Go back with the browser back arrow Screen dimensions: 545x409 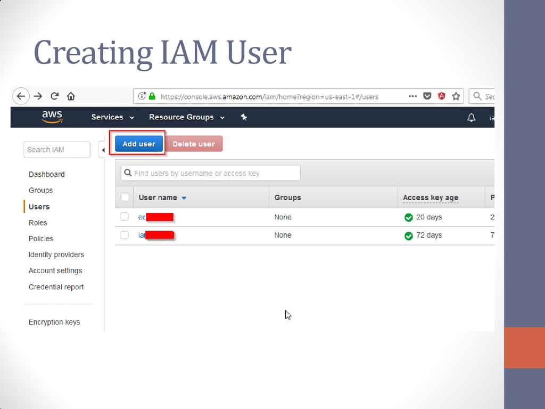pos(21,96)
